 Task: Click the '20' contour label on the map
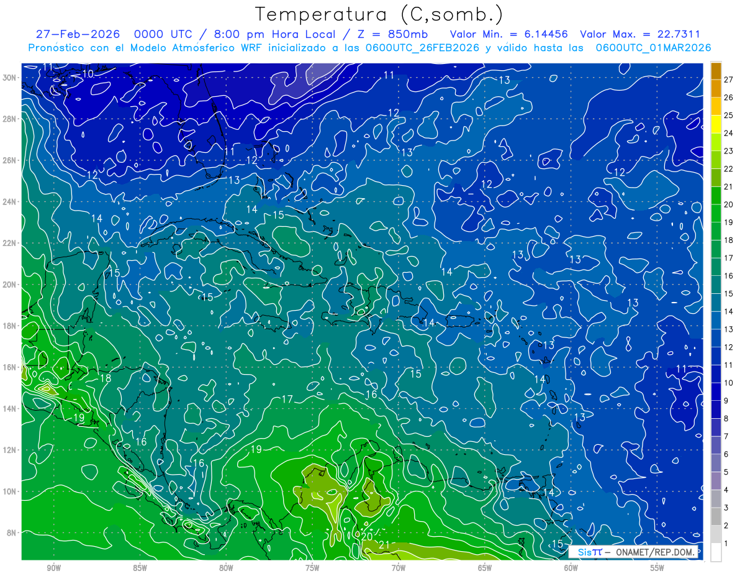coord(367,536)
